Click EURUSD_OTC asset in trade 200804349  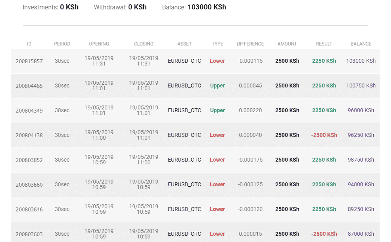[185, 110]
